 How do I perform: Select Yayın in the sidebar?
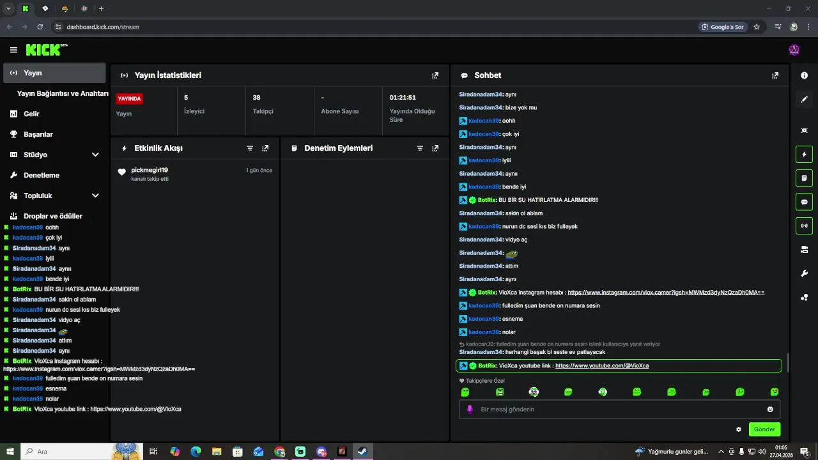(54, 73)
